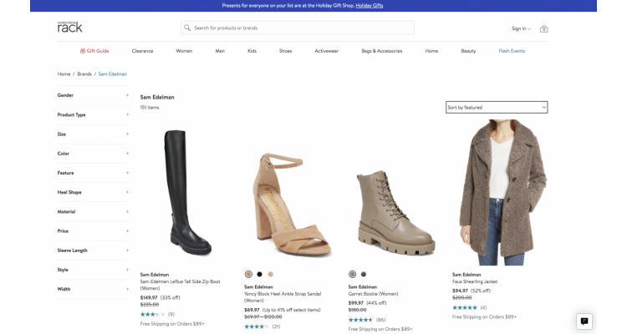Expand the Material filter

click(x=93, y=212)
